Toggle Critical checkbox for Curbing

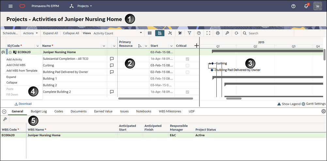tap(187, 66)
